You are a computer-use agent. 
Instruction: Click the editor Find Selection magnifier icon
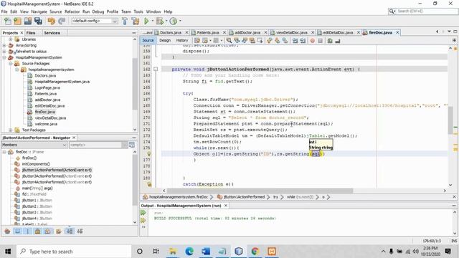(229, 41)
